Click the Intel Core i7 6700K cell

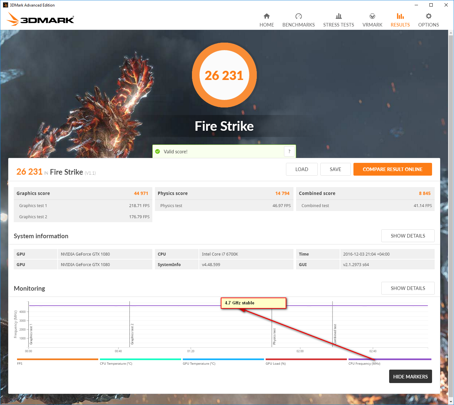(246, 254)
